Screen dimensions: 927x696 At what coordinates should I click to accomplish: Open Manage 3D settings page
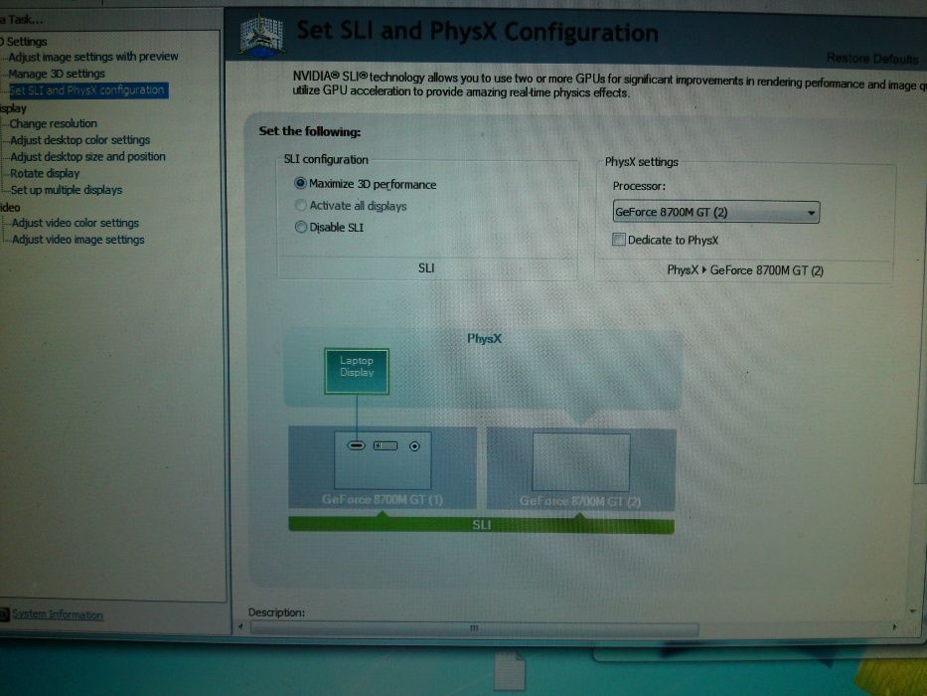(x=57, y=74)
